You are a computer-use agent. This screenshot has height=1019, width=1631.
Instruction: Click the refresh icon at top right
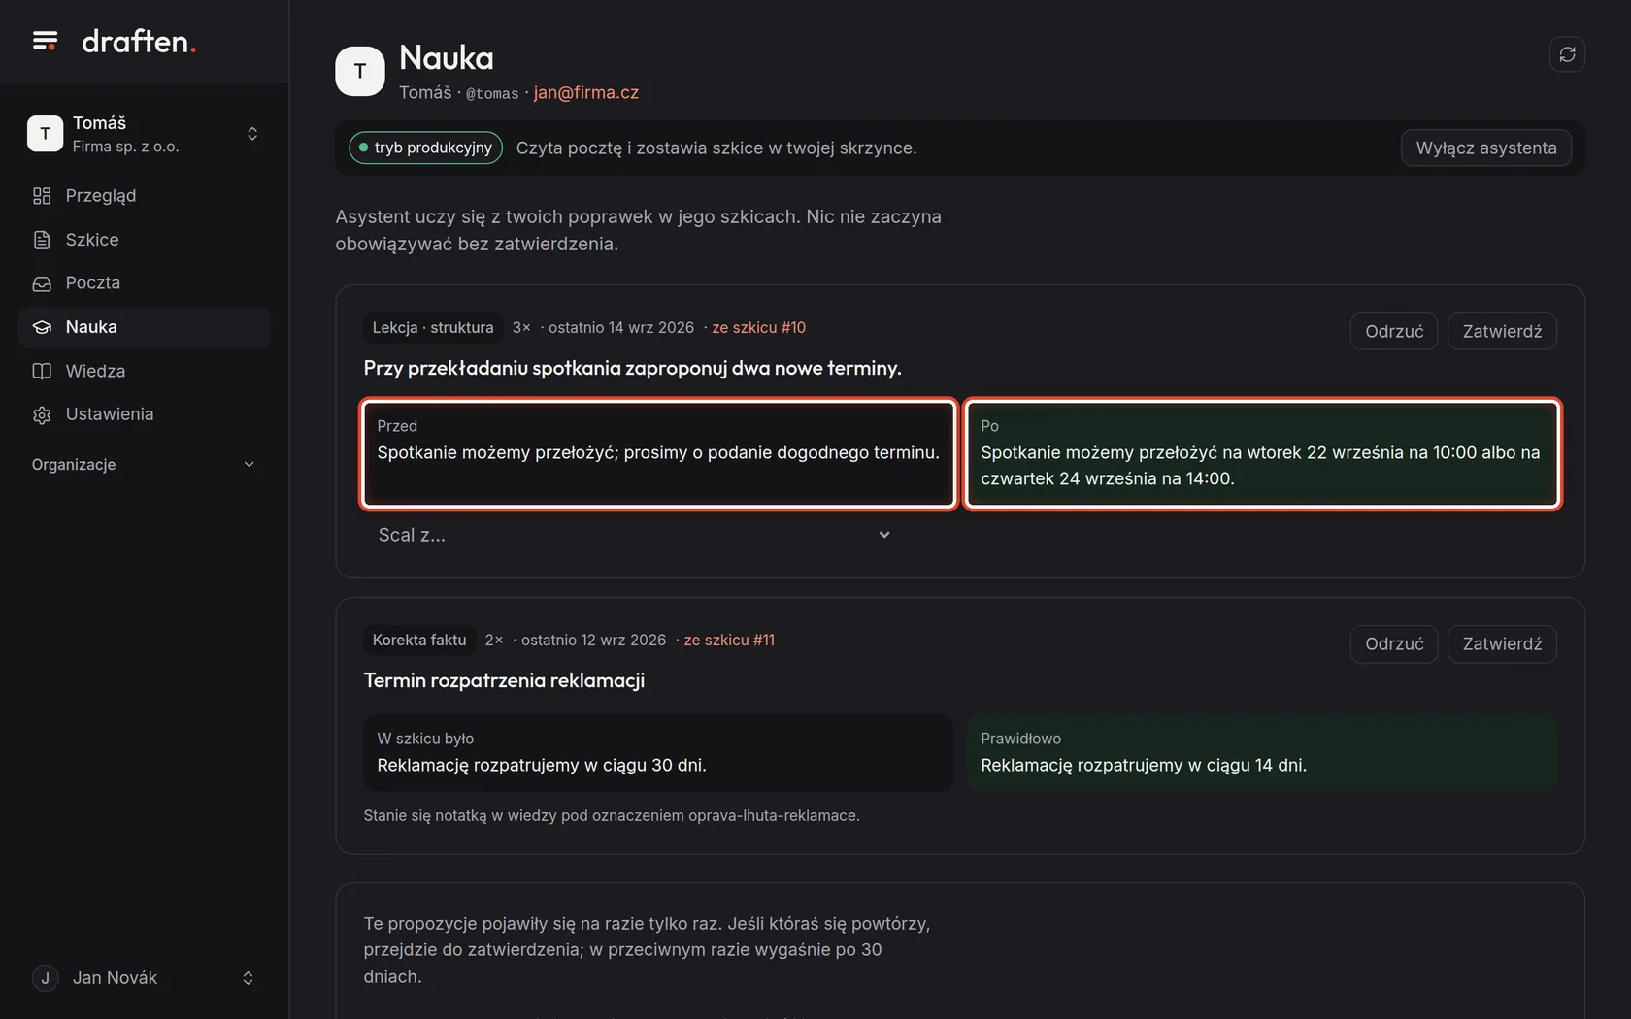coord(1567,54)
